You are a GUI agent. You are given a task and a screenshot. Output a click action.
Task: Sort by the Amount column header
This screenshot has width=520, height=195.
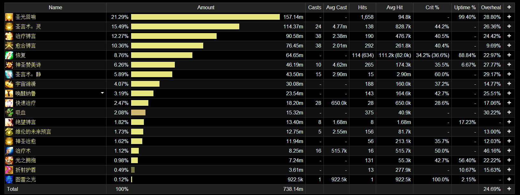pos(206,7)
